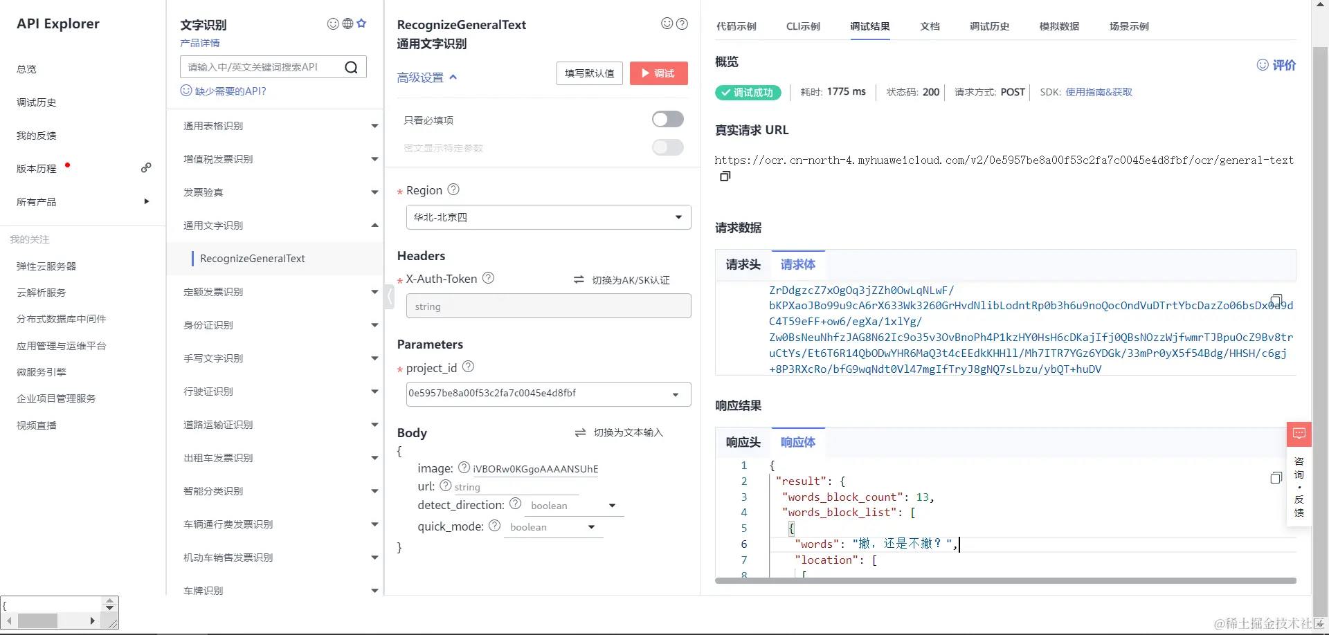
Task: Click the X-Auth-Token string input field
Action: (548, 306)
